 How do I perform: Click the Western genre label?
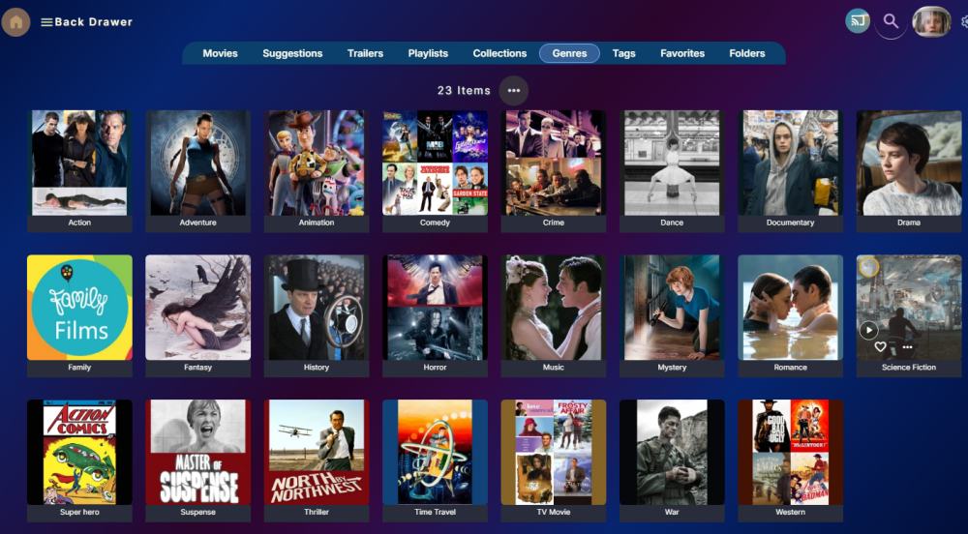(791, 512)
